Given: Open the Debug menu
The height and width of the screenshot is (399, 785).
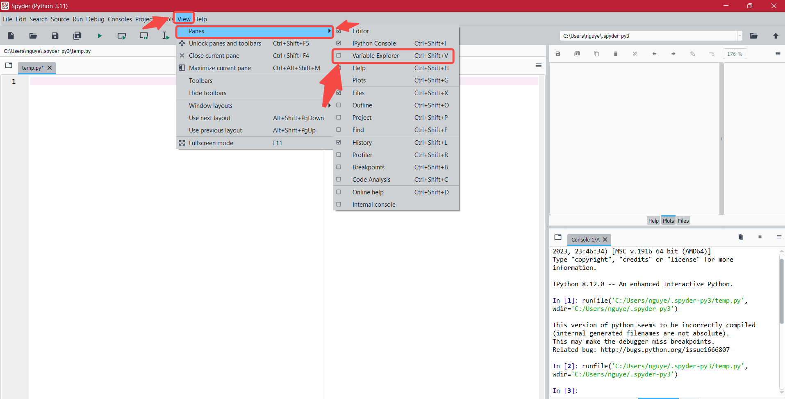Looking at the screenshot, I should pos(95,19).
